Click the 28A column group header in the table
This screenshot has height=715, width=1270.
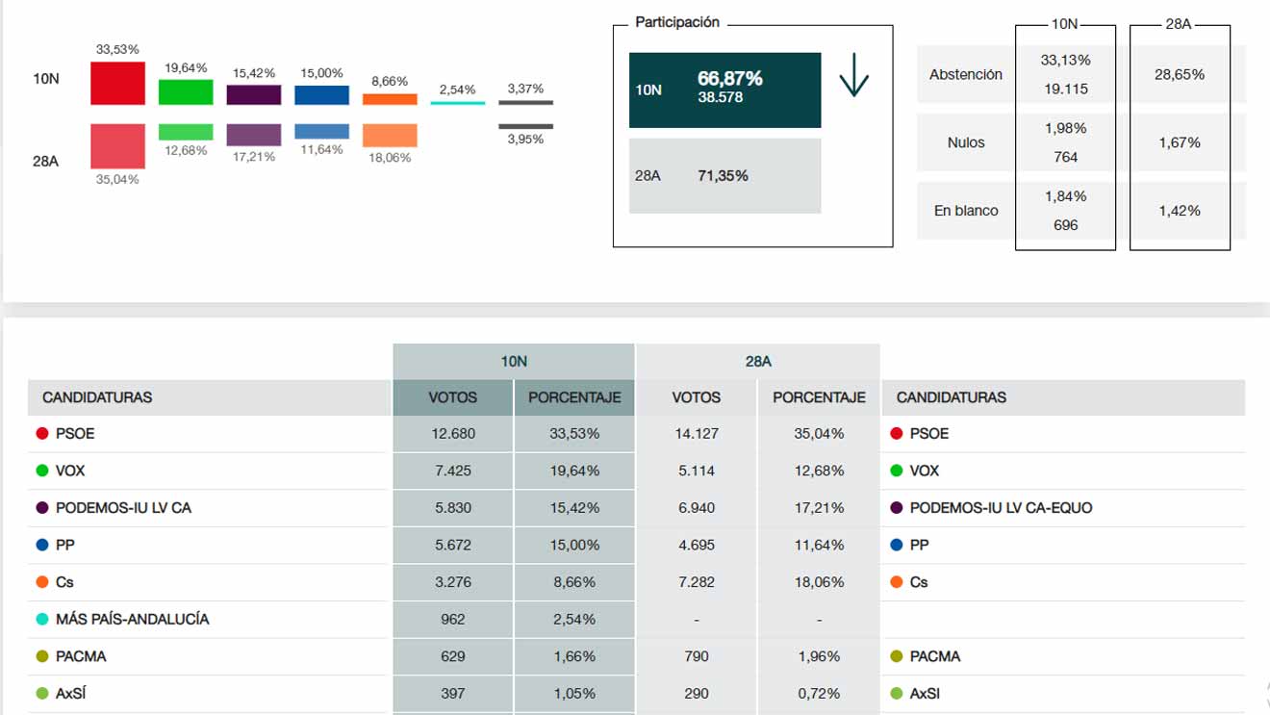pos(758,362)
